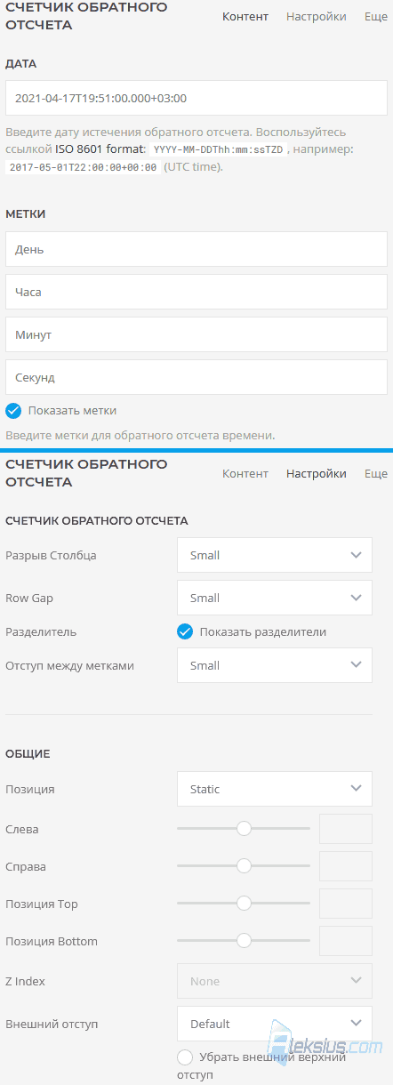The image size is (393, 1085).
Task: Click the Введите метки для обратного отсчета hint
Action: click(140, 435)
